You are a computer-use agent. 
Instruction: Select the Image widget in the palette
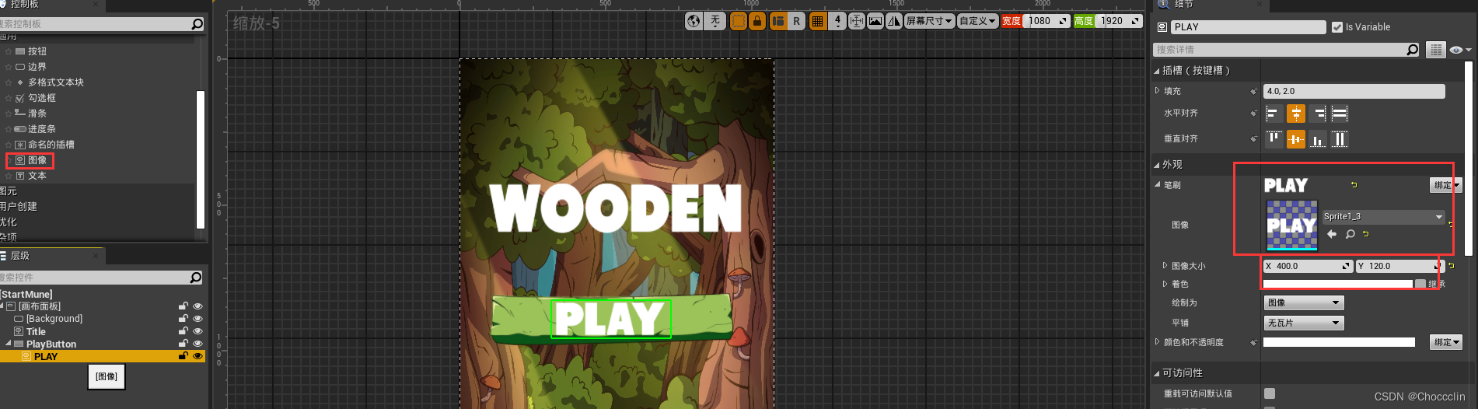[x=37, y=160]
